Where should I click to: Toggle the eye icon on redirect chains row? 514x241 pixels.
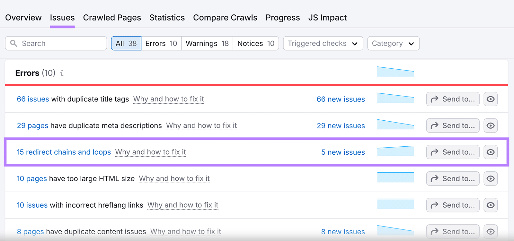point(491,152)
